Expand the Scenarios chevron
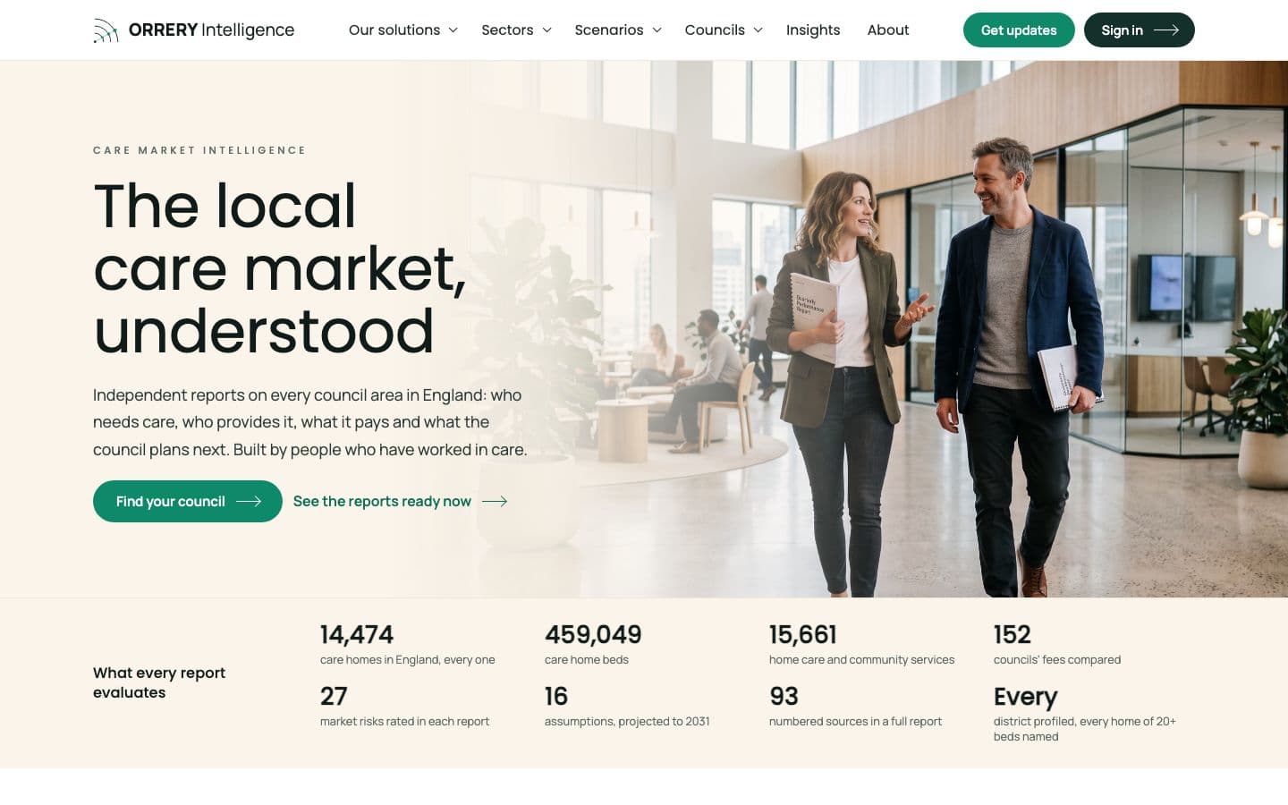Viewport: 1288px width, 805px height. 657,30
